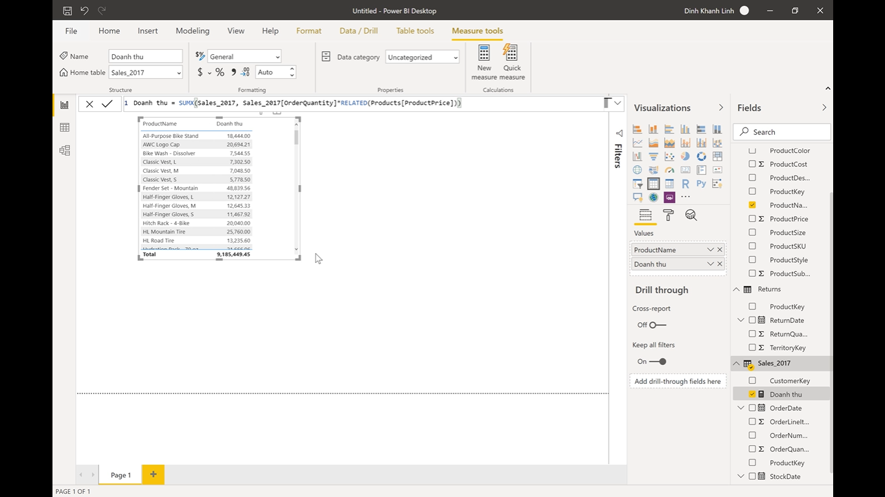Select the Slicer visual
885x497 pixels.
coord(638,184)
